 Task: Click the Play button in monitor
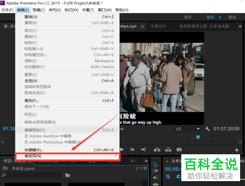click(122, 149)
